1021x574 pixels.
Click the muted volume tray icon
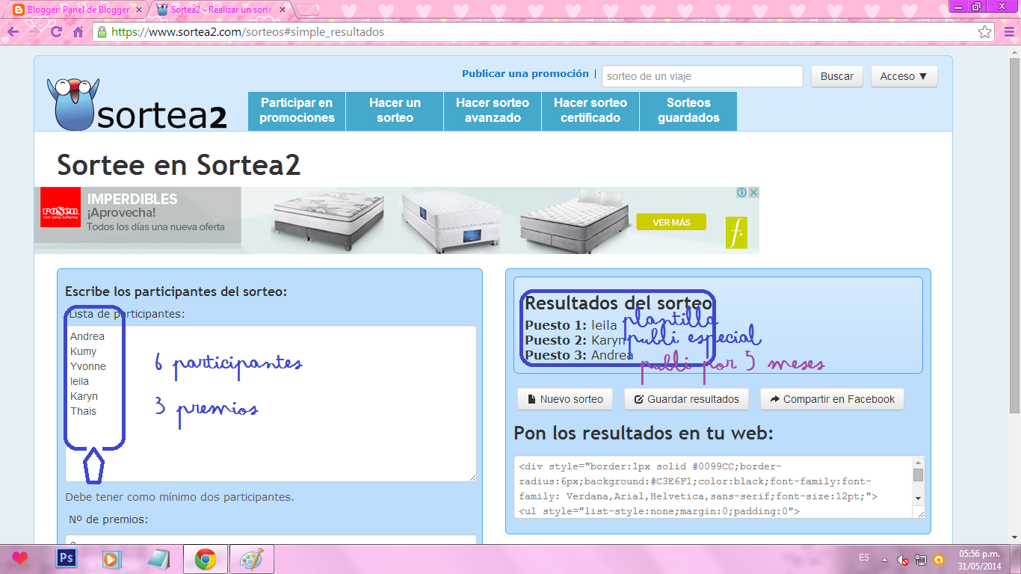point(903,559)
